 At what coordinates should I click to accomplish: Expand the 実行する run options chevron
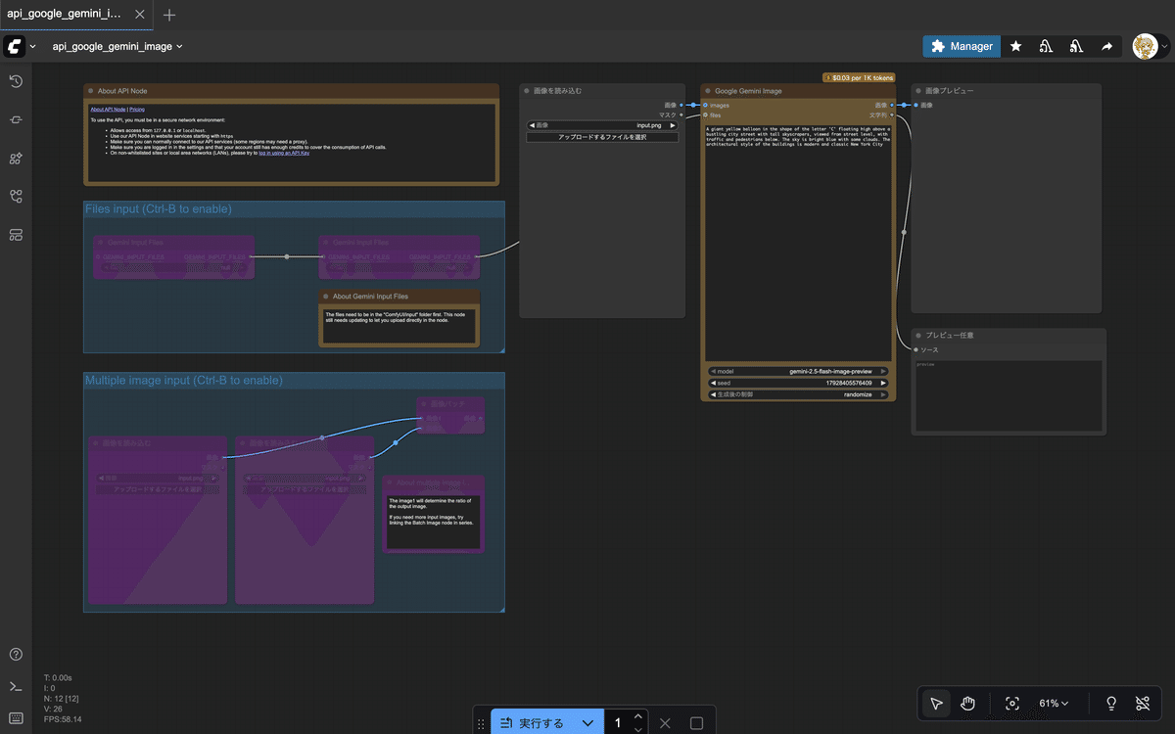click(x=587, y=723)
